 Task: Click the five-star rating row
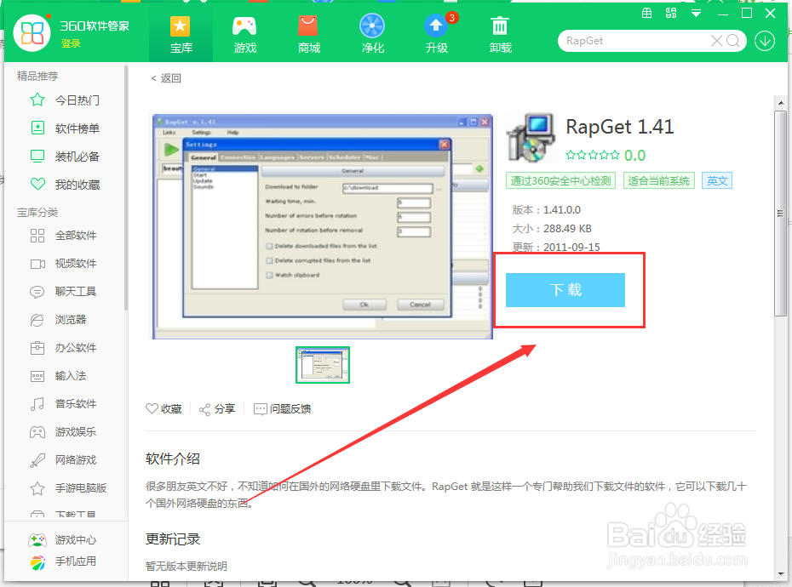pos(593,155)
